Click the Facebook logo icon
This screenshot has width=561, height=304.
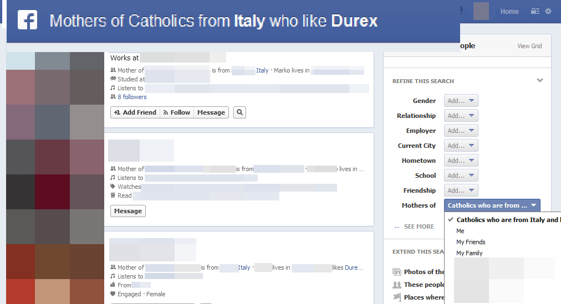[28, 20]
